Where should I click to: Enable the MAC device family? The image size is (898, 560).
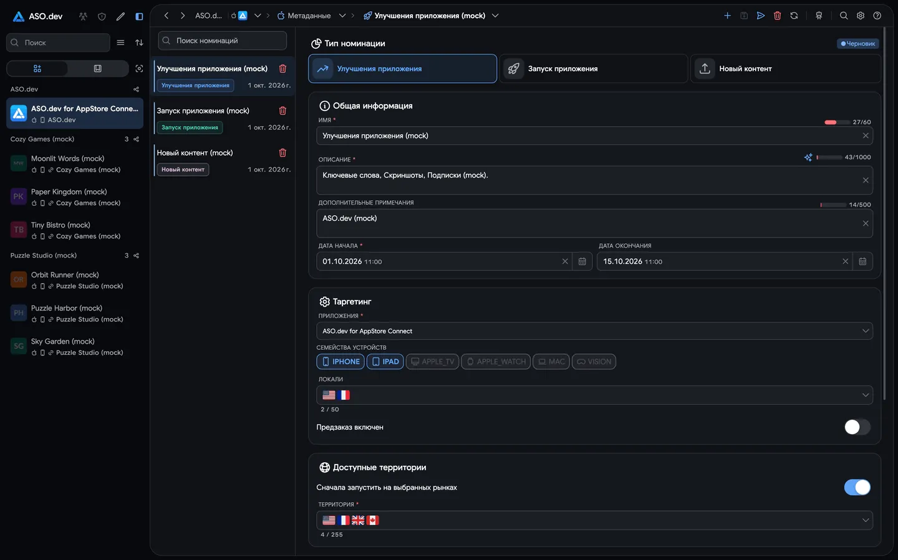click(x=551, y=362)
